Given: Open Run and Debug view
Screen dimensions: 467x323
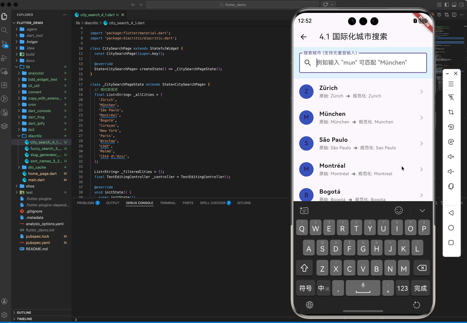Looking at the screenshot, I should tap(4, 58).
